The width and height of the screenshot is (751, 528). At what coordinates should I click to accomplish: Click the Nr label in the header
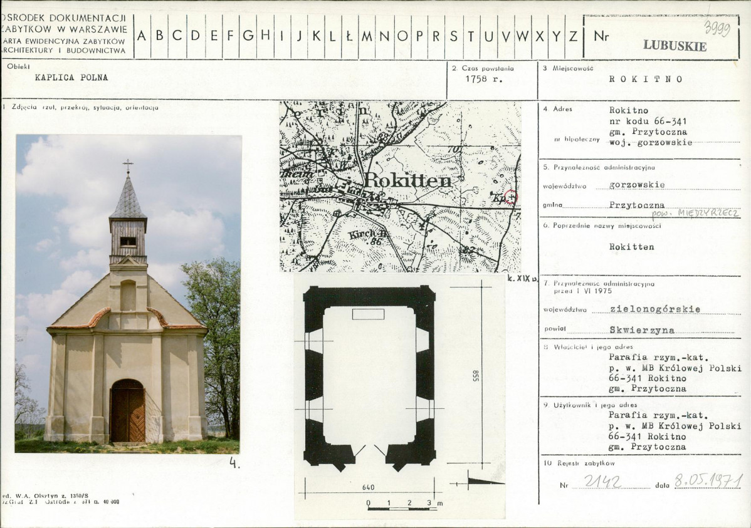(x=601, y=36)
